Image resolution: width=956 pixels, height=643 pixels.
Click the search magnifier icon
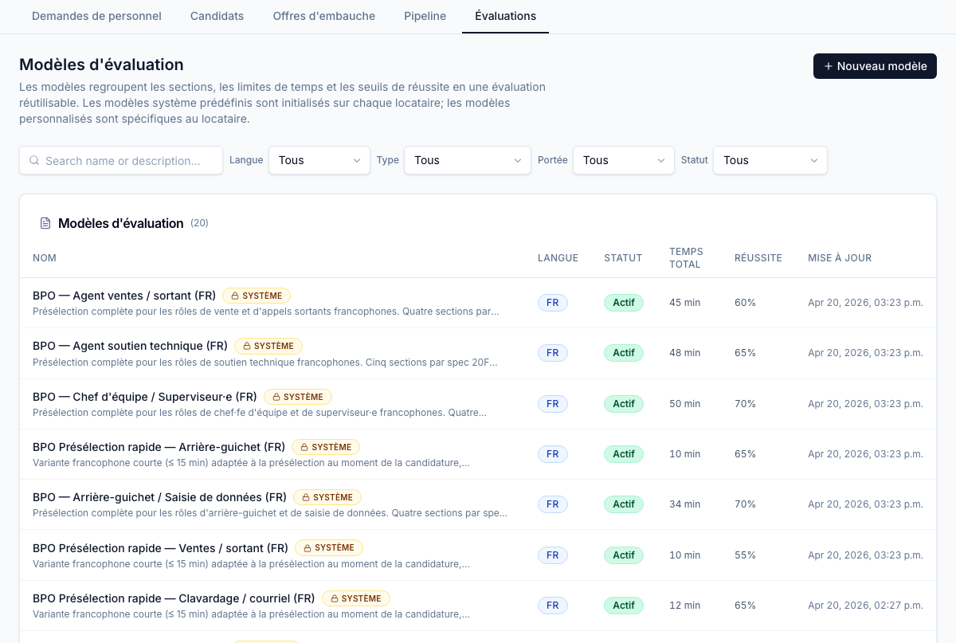click(x=34, y=160)
